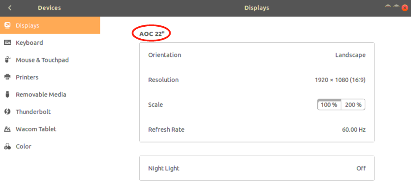Viewport: 411px width, 192px height.
Task: Open Mouse & Touchpad settings
Action: (x=50, y=60)
